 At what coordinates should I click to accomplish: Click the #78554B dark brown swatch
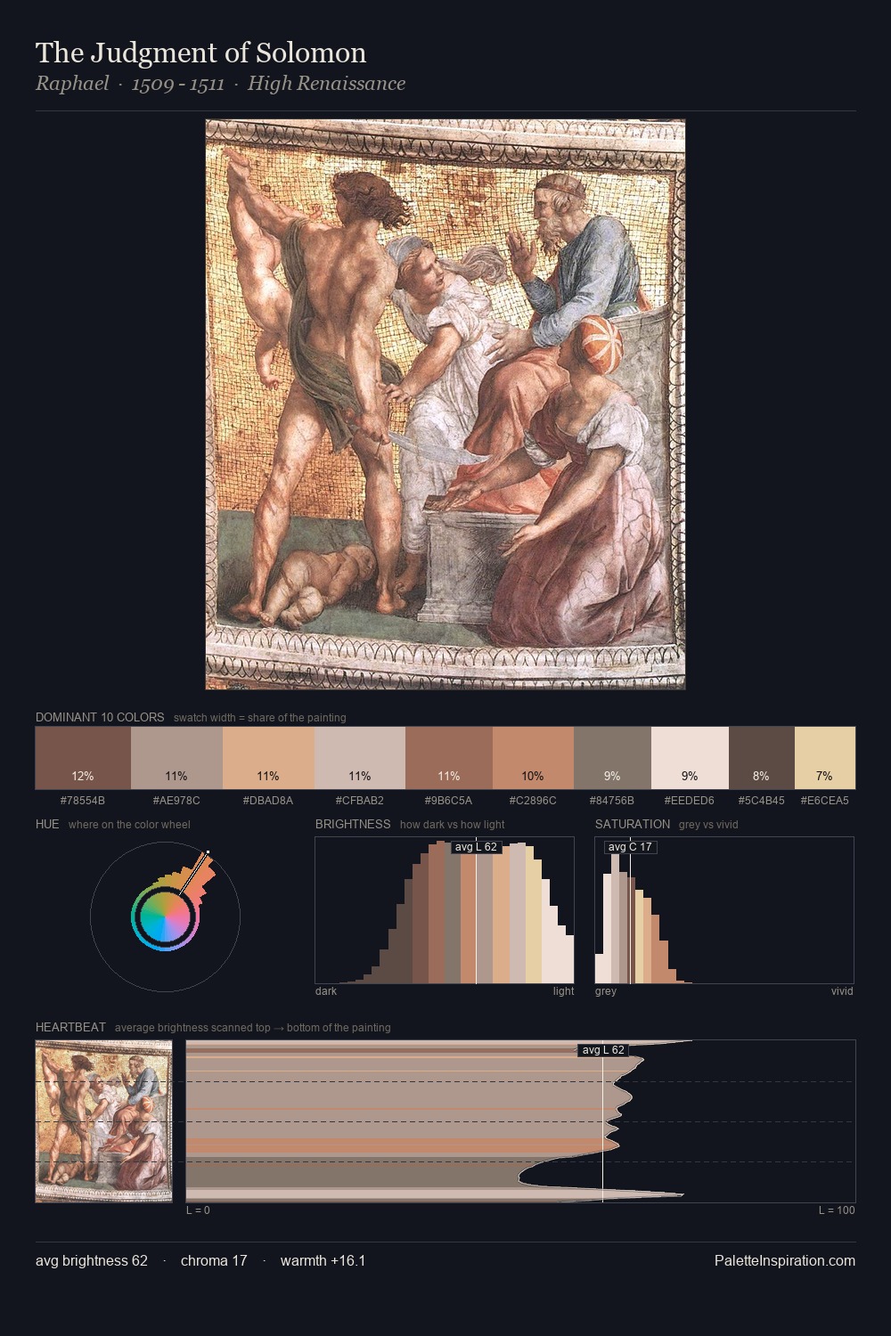point(83,758)
